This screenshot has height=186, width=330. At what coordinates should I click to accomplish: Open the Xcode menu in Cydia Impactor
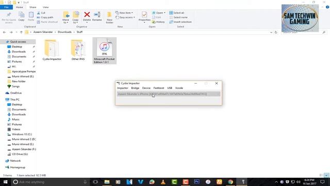point(179,88)
